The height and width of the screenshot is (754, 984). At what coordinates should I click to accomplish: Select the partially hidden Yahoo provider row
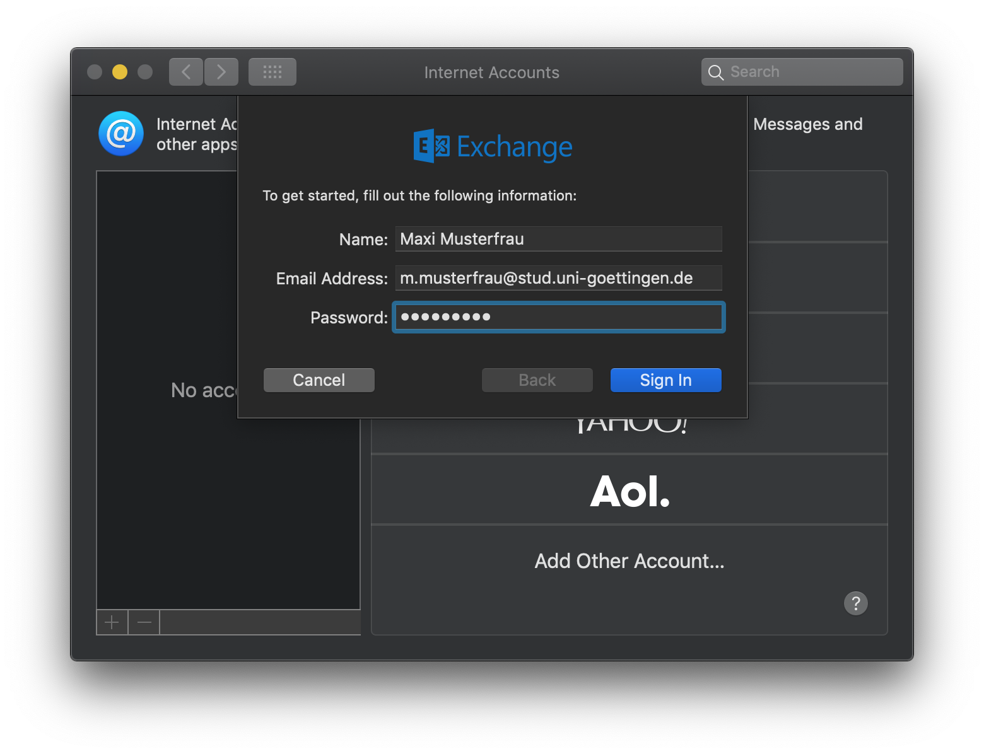tap(630, 435)
